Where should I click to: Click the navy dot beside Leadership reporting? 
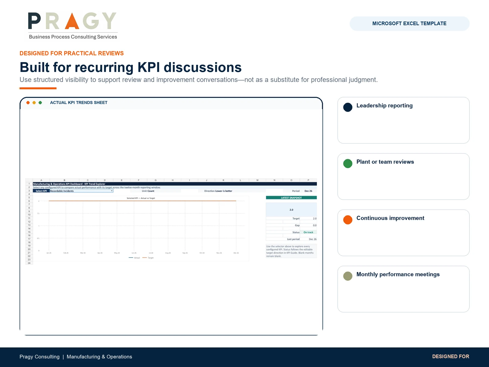(348, 107)
